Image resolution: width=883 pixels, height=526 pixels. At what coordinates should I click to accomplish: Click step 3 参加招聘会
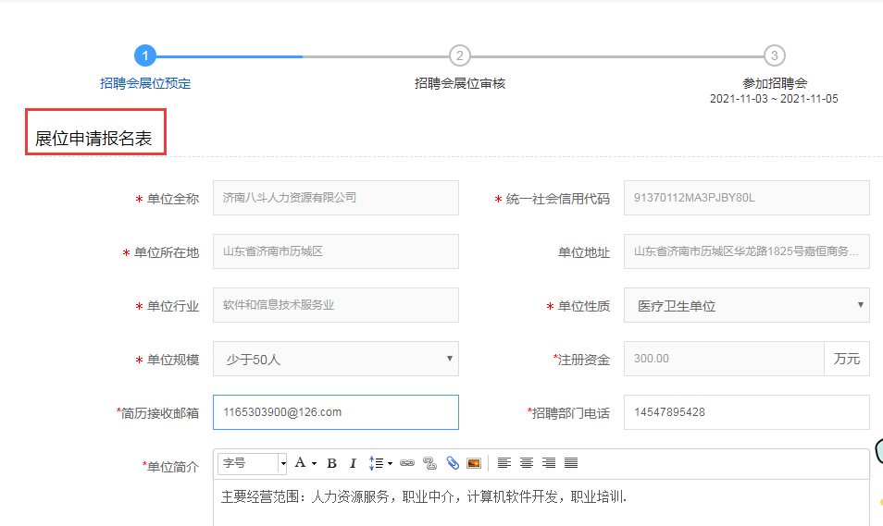[x=775, y=56]
